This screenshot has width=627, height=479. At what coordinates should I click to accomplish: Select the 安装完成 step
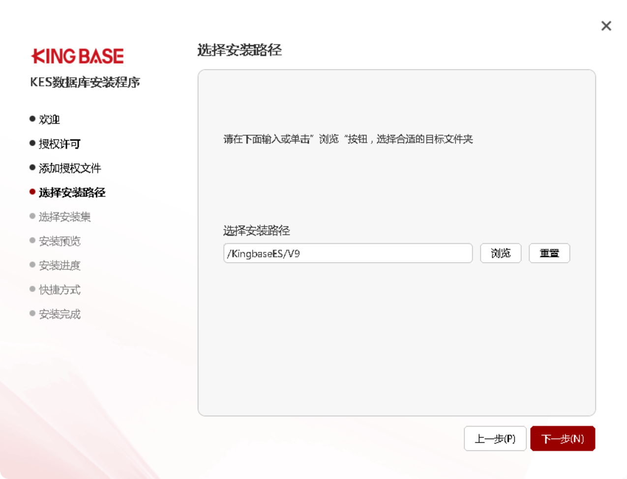pos(60,314)
